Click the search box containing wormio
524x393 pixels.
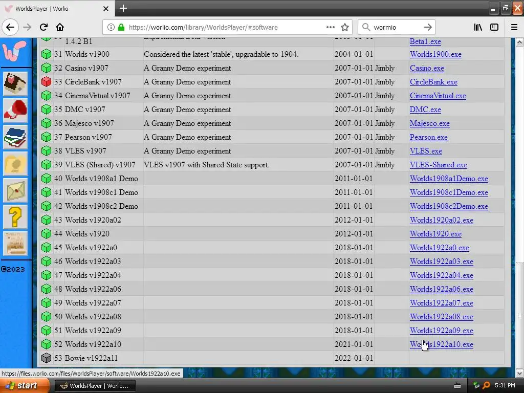tap(396, 27)
